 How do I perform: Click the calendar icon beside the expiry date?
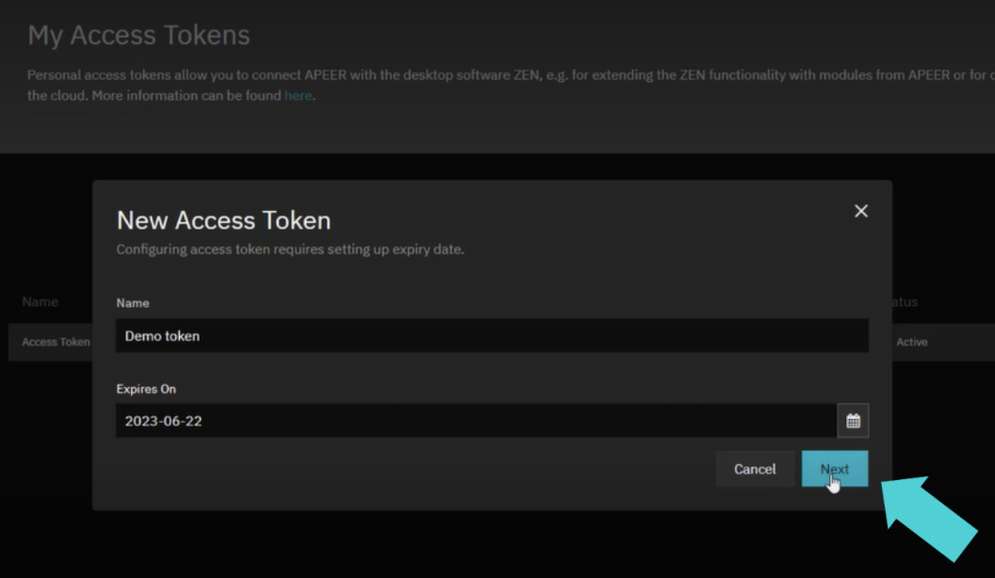point(854,420)
